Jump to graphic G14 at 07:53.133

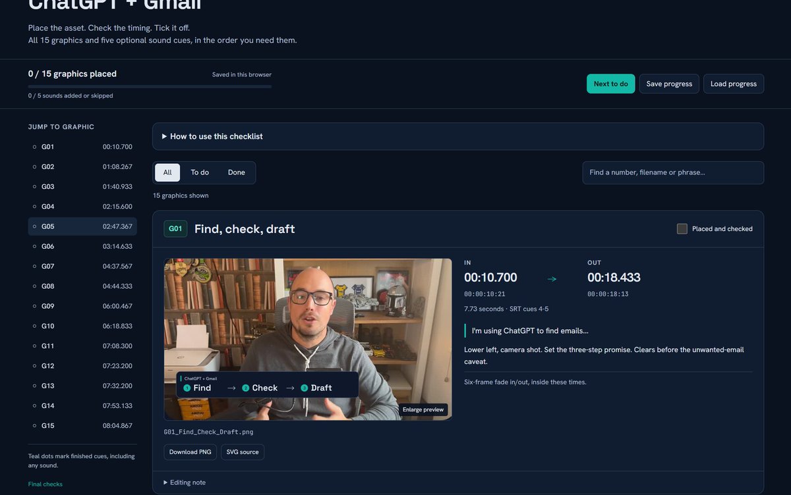82,405
